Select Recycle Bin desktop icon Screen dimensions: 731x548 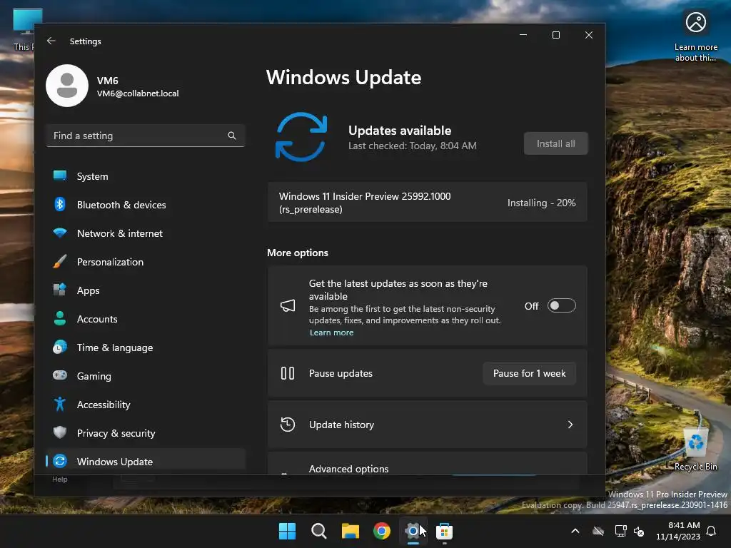[695, 450]
